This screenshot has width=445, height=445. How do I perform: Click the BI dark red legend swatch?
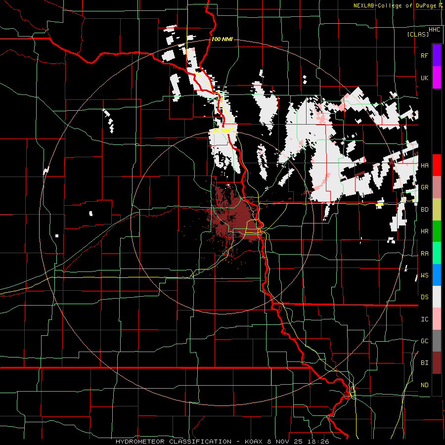coord(437,363)
